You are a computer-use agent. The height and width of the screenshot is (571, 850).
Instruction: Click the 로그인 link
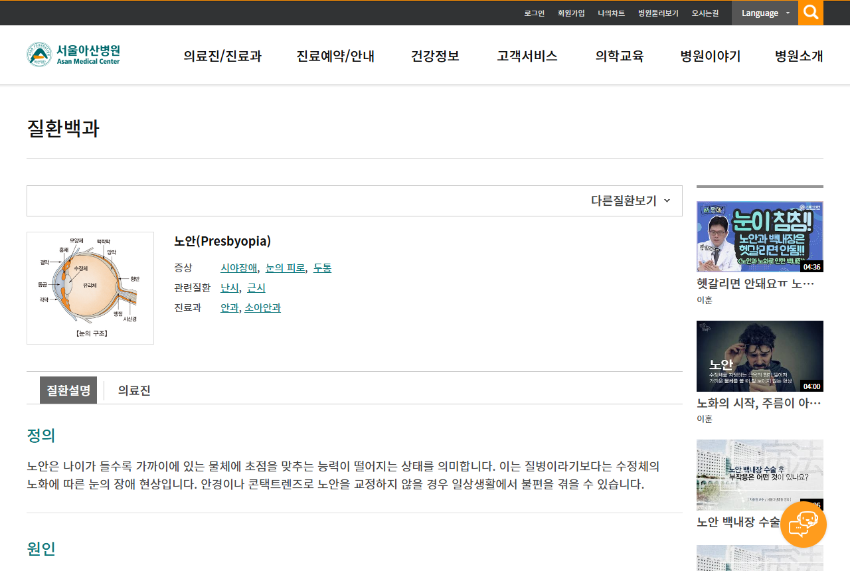point(534,13)
